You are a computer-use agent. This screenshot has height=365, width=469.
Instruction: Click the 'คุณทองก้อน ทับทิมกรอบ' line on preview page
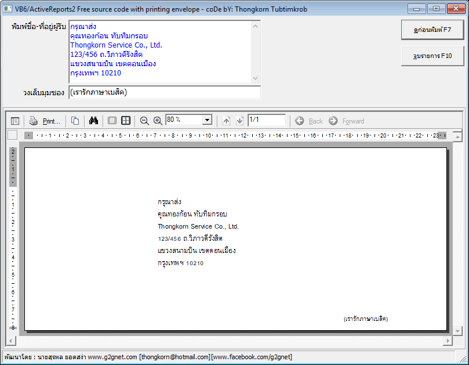(192, 214)
